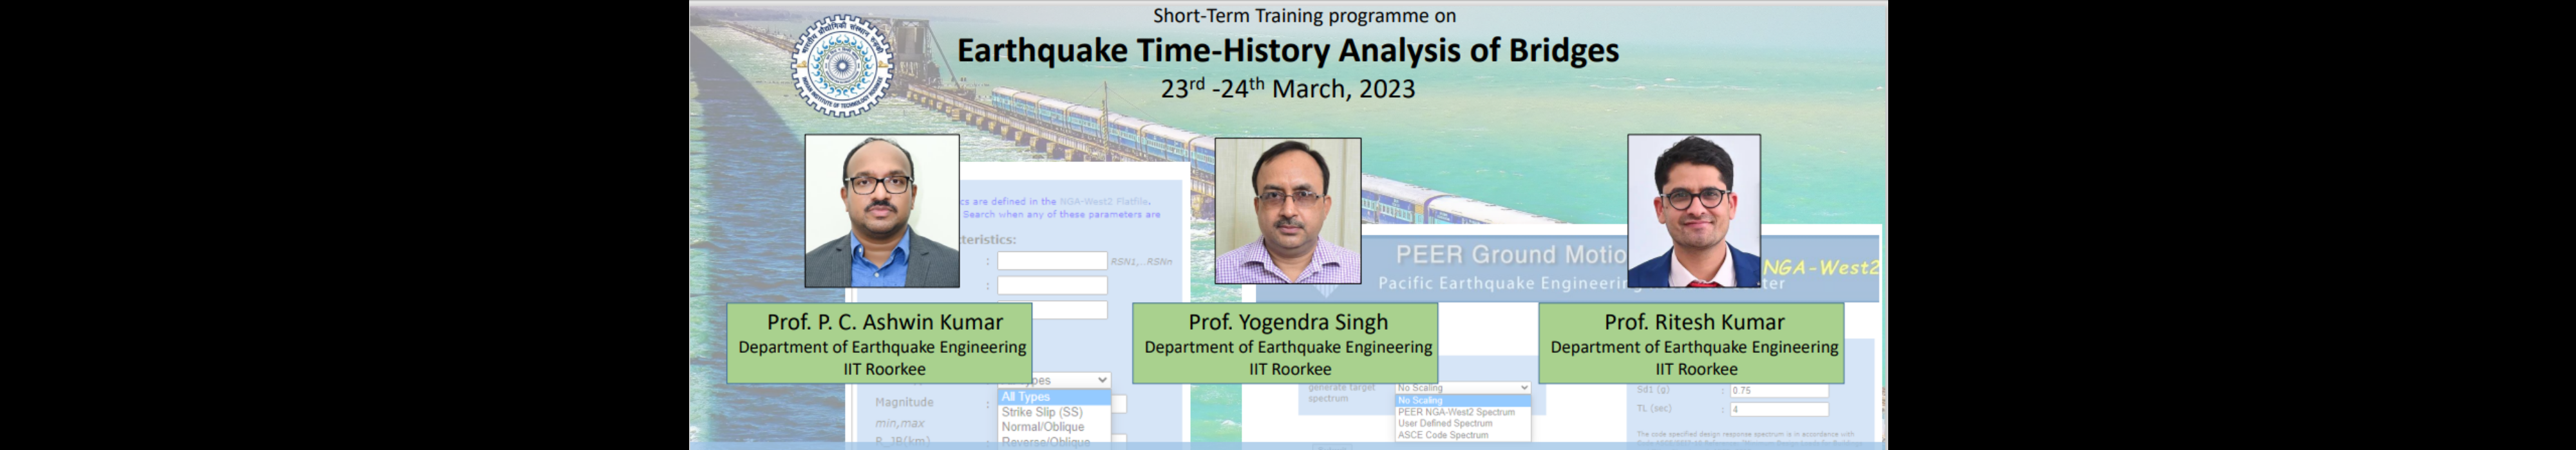
Task: Click the Prof. Ritesh Kumar name box
Action: pos(1693,343)
